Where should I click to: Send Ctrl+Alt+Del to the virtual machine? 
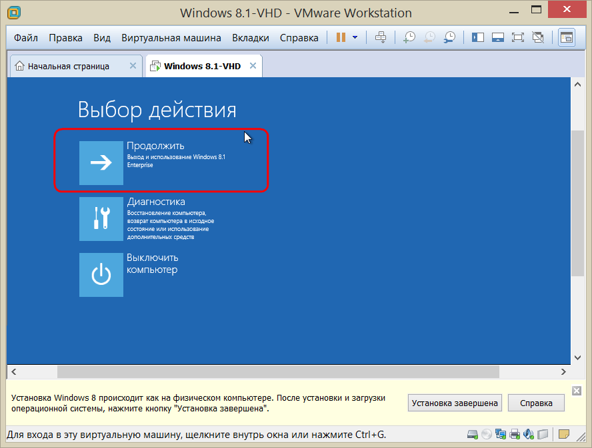point(381,37)
